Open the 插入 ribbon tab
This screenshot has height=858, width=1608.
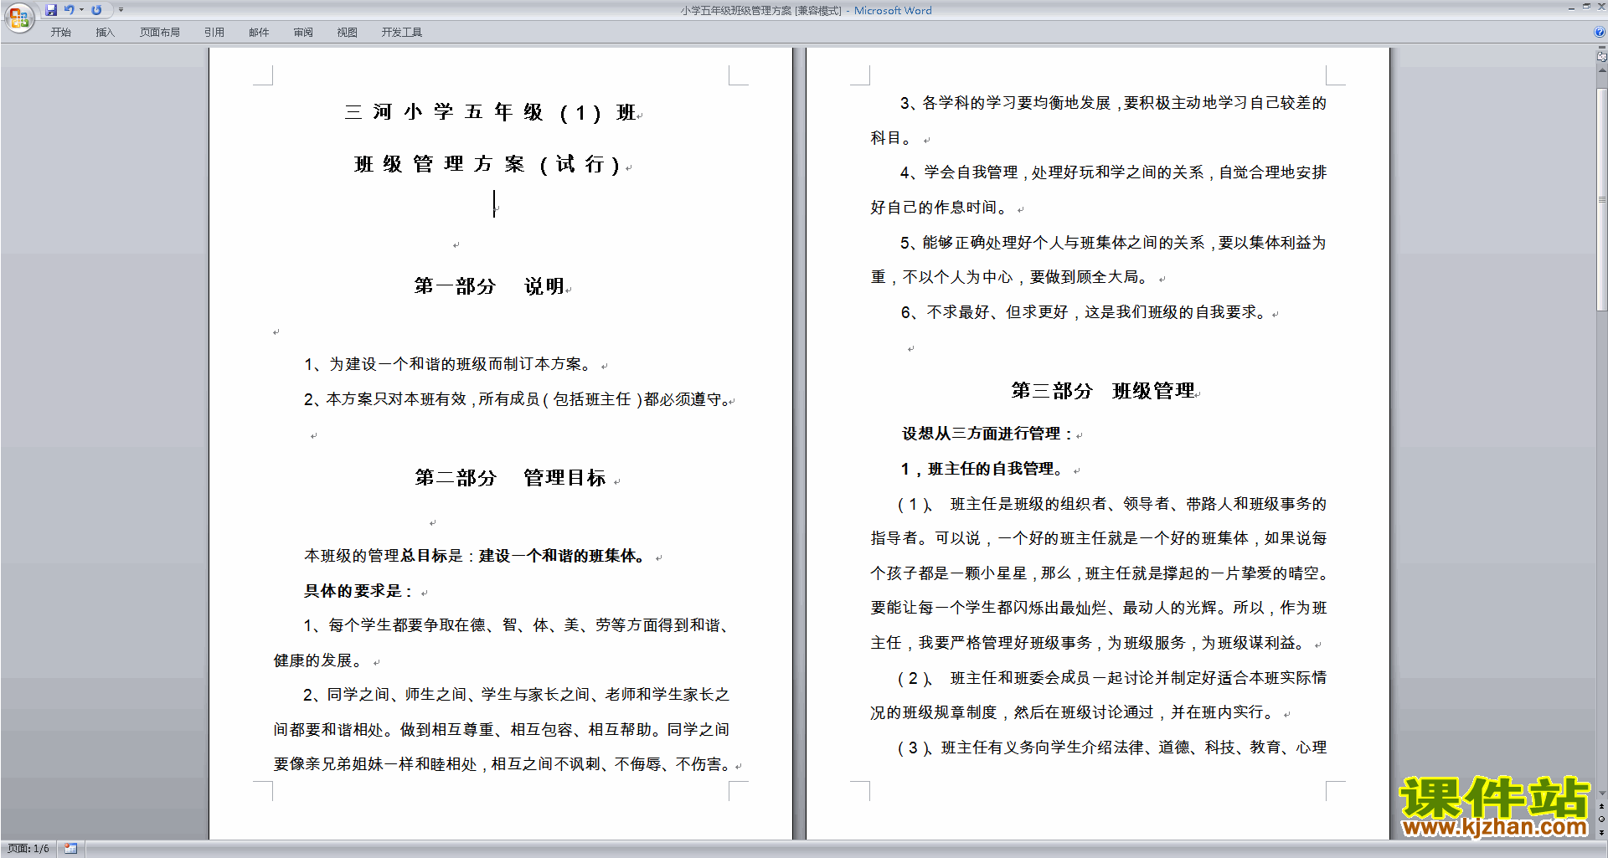(105, 33)
